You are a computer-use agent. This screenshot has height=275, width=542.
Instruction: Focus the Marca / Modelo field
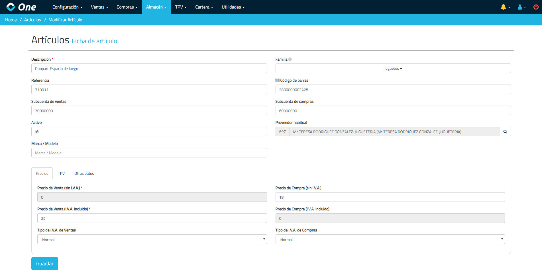(149, 153)
